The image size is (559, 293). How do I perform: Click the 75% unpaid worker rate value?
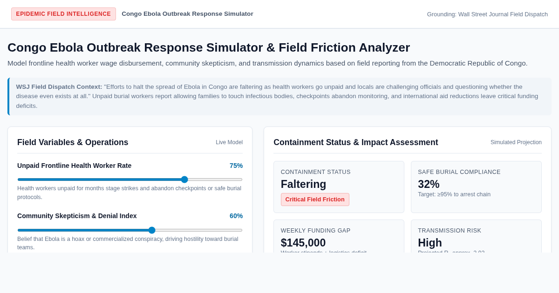coord(236,166)
